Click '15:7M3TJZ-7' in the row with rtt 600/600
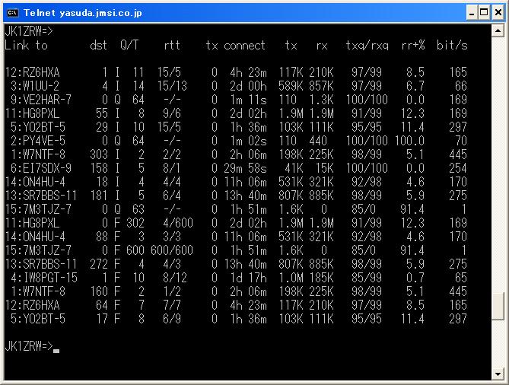The height and width of the screenshot is (385, 509). 38,250
